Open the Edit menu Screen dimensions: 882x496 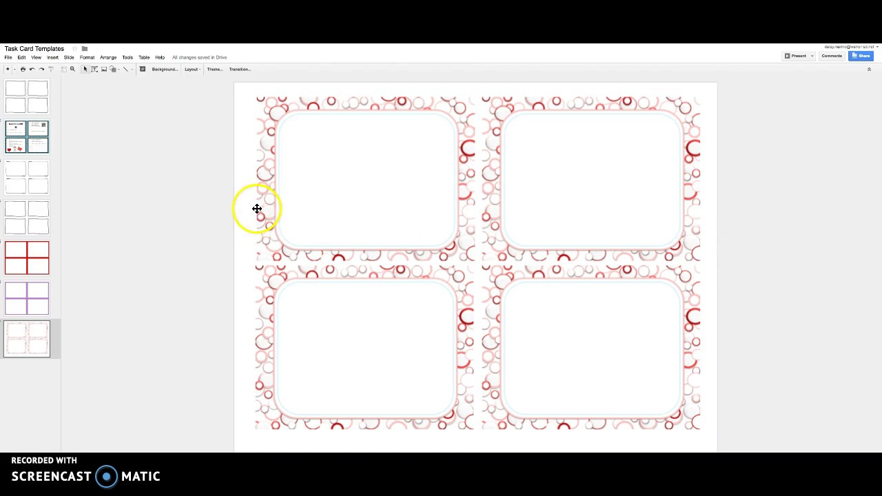(x=21, y=57)
